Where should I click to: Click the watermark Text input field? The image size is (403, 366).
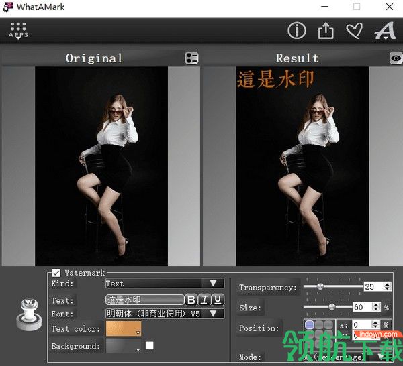[144, 300]
